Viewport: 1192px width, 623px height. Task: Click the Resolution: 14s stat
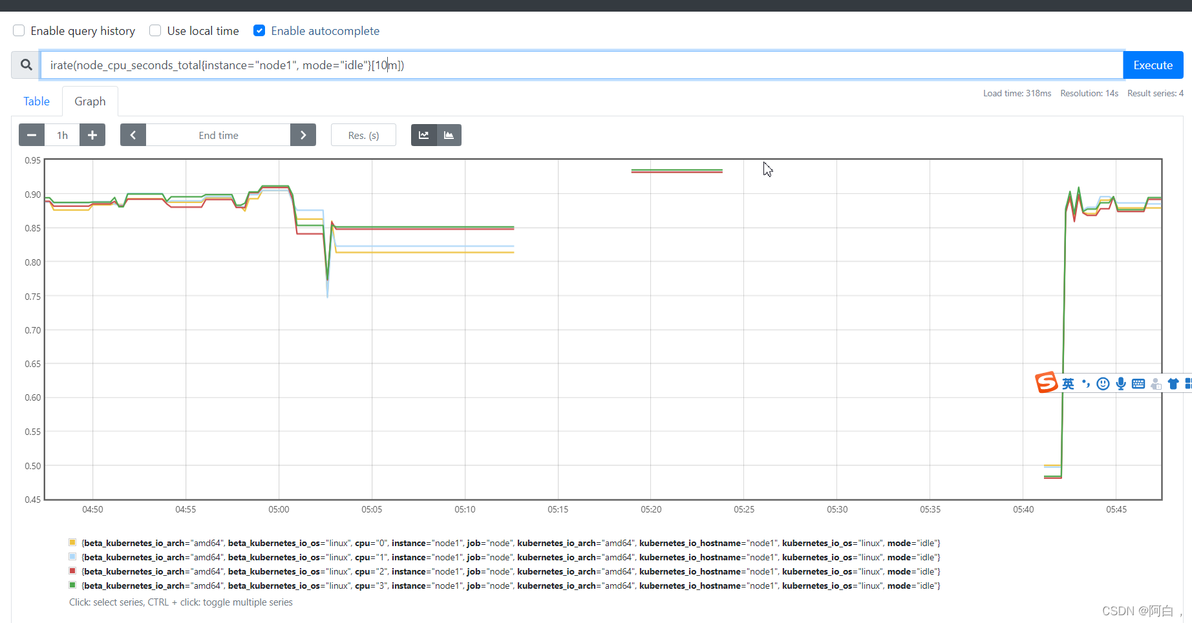coord(1089,93)
